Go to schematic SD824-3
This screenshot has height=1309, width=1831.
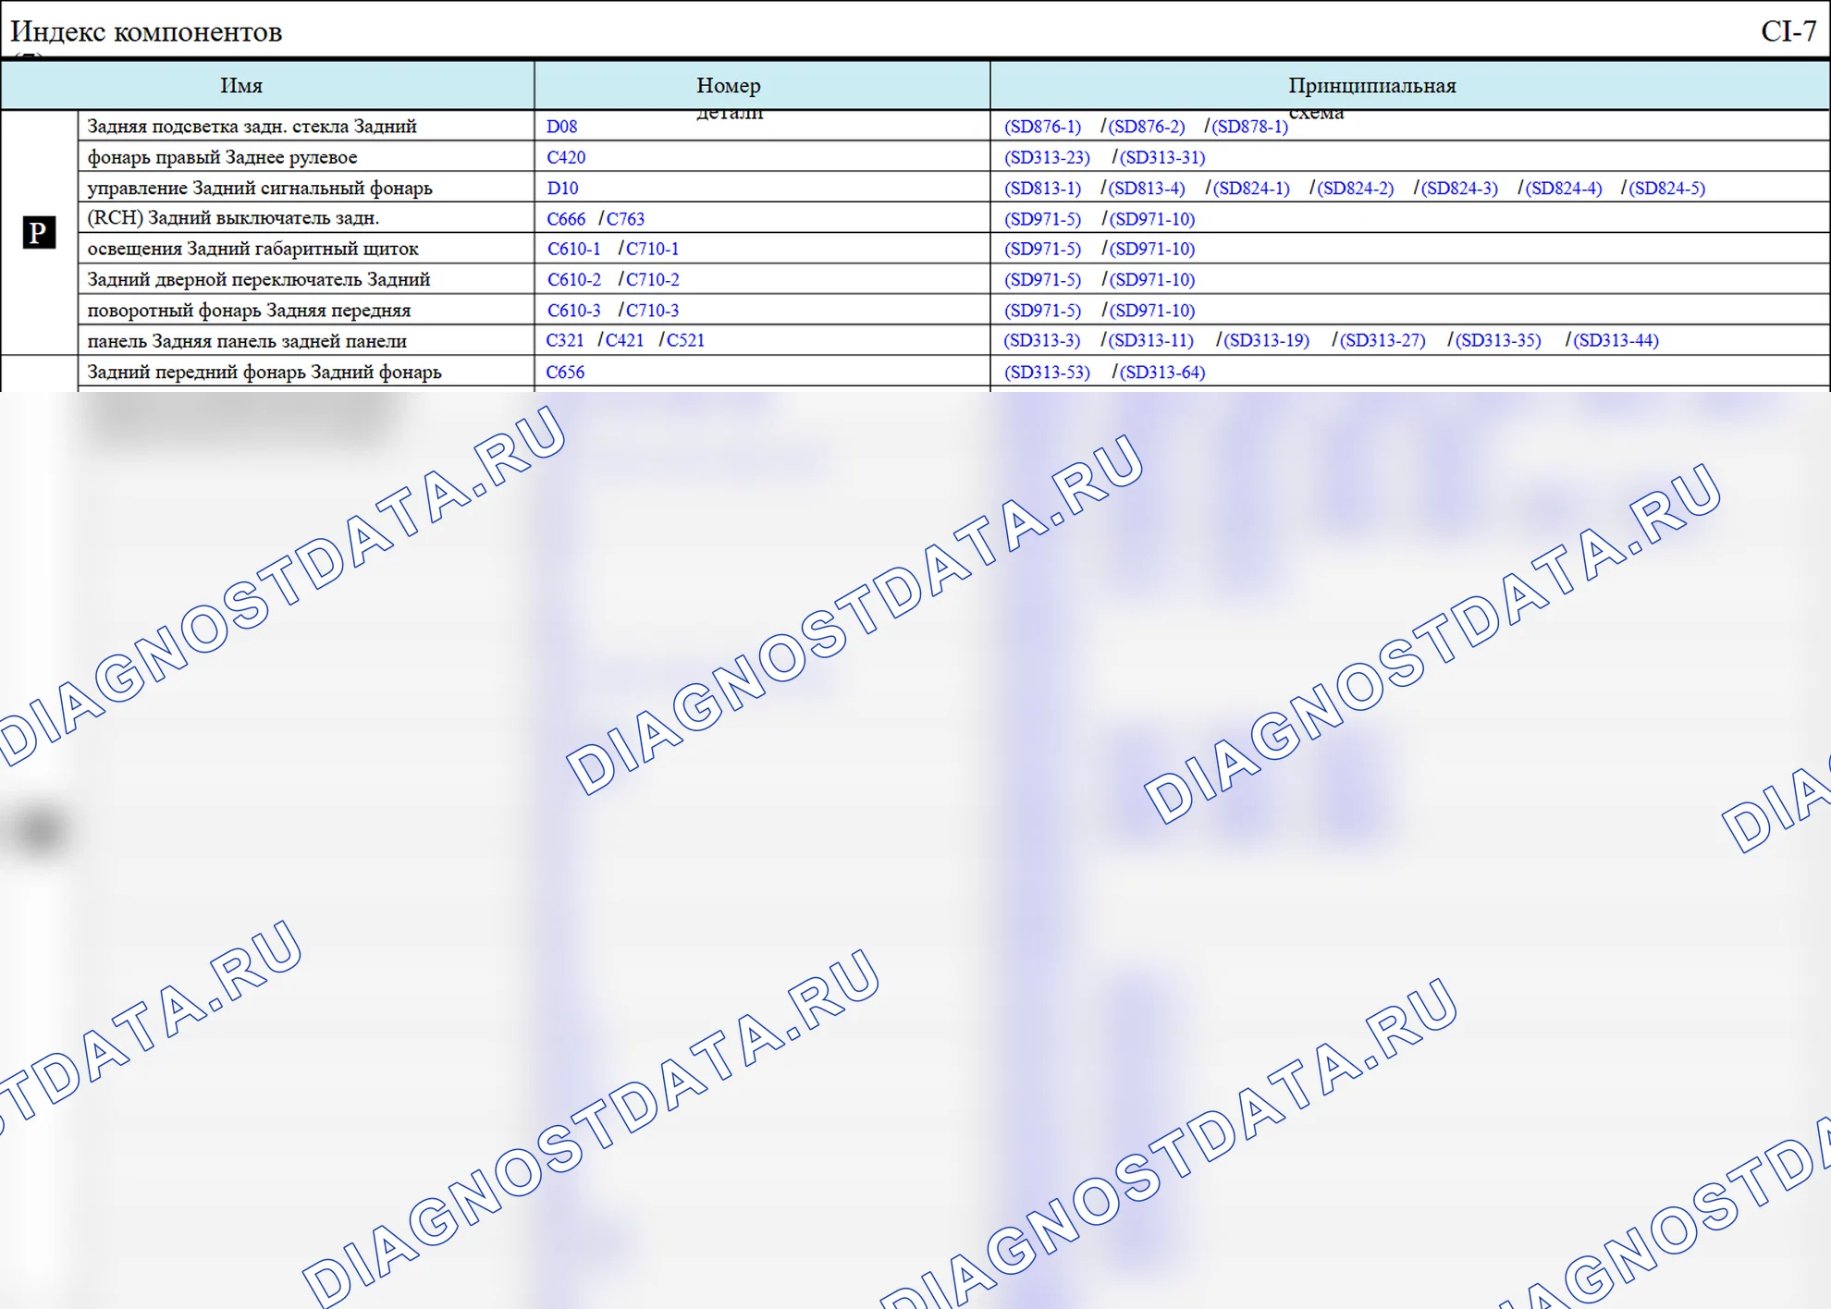[1459, 189]
